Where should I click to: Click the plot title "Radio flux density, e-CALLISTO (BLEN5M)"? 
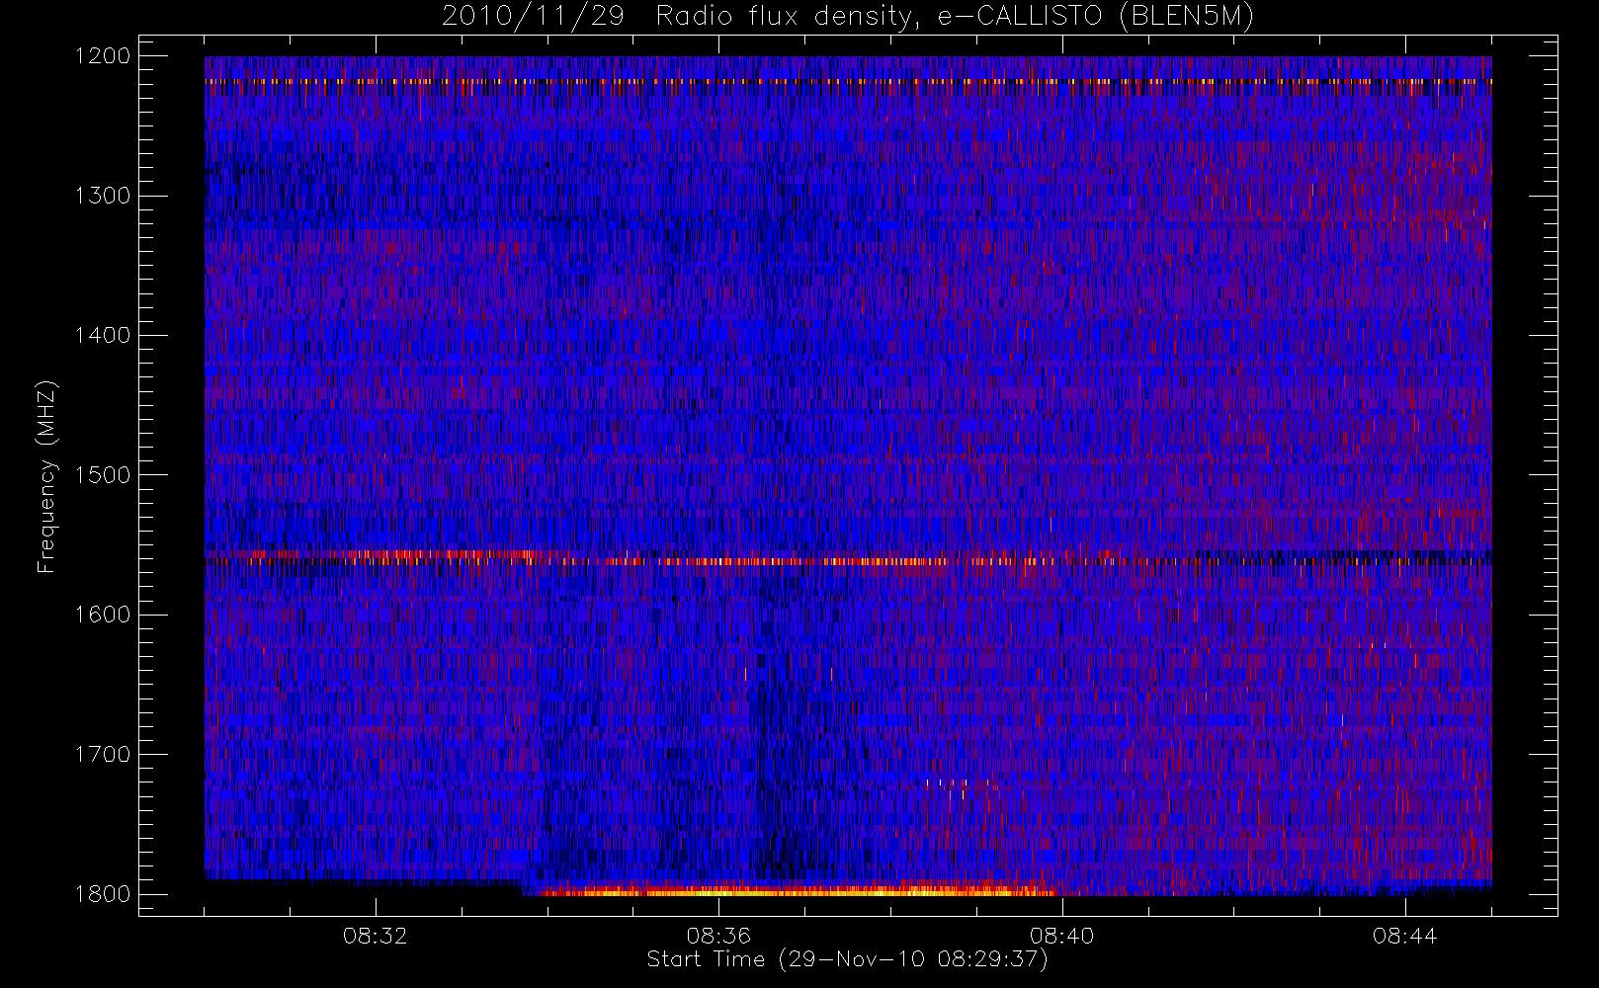(x=955, y=17)
